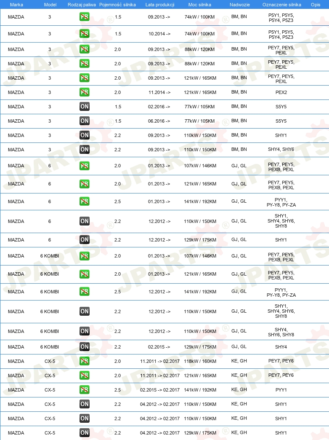Click diesel icon for 6 KOMBI SHY1, SHY4, SHY6, SHY8

84,311
